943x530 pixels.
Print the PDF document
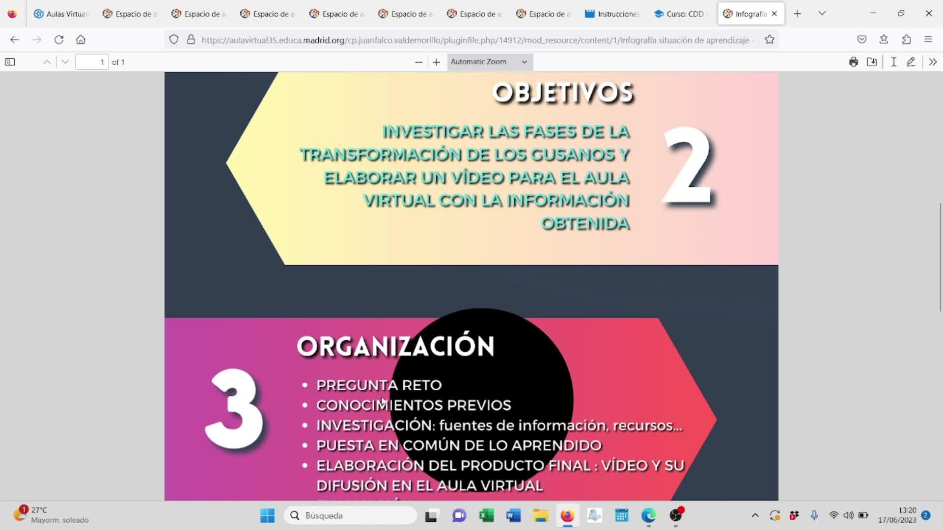click(854, 62)
